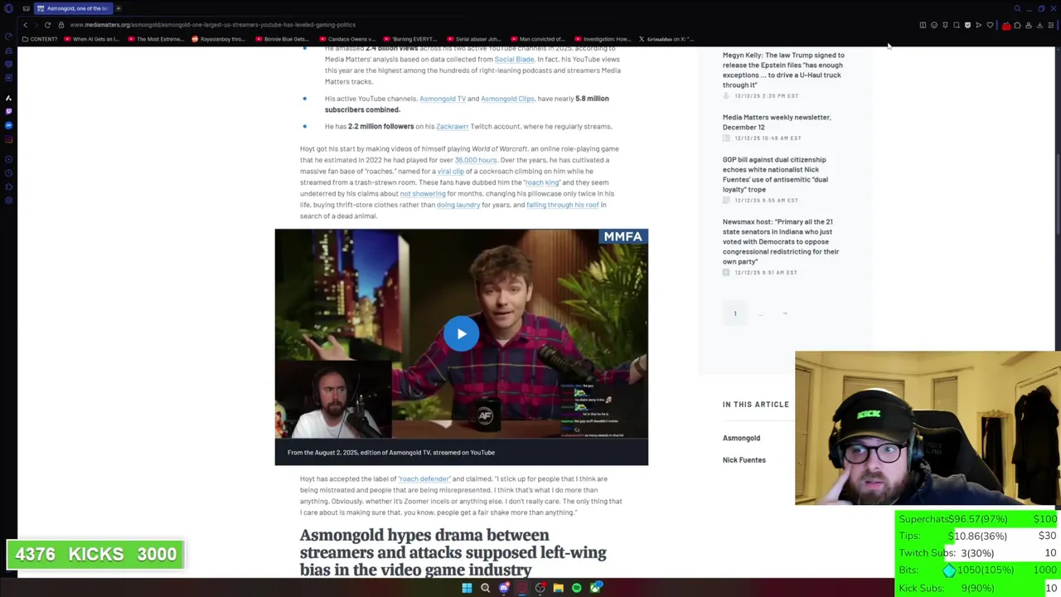Open the 'Investigation: How...' bookmark
This screenshot has height=597, width=1061.
(x=602, y=39)
